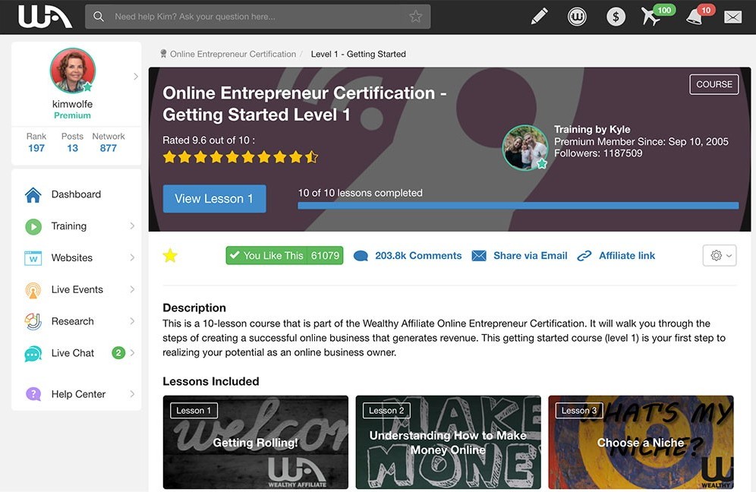Click the View Lesson 1 button

point(214,199)
